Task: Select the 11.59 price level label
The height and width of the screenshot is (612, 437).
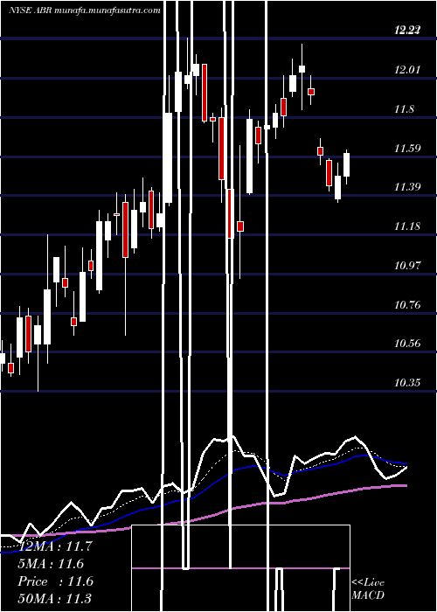Action: coord(407,148)
